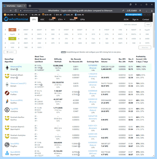Click Sign in
Screen dimensions: 157x159
click(x=135, y=19)
